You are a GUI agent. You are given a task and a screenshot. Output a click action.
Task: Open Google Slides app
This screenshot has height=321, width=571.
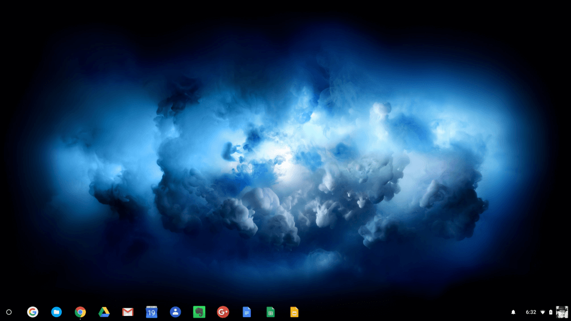pyautogui.click(x=294, y=312)
